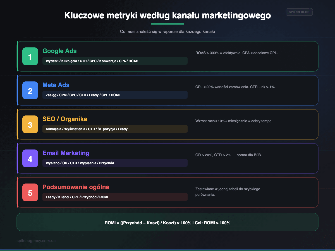Click the Email metrics strip starting 'Wysłano'
The image size is (335, 251).
115,163
